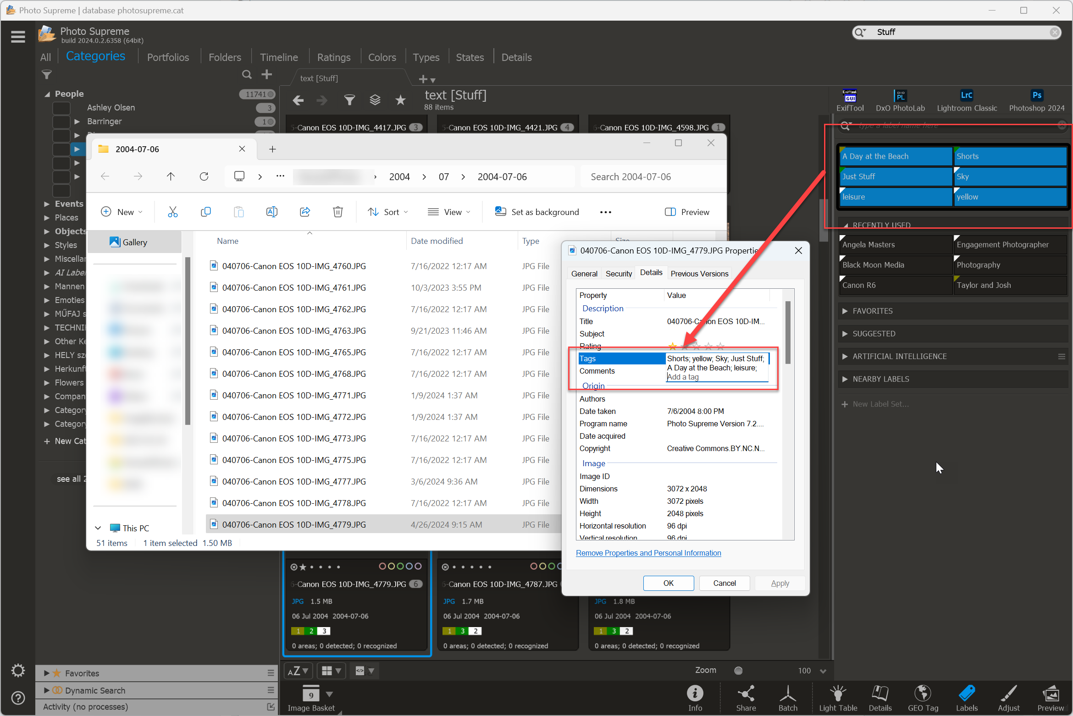Toggle the yellow label
Image resolution: width=1073 pixels, height=716 pixels.
coord(1010,197)
